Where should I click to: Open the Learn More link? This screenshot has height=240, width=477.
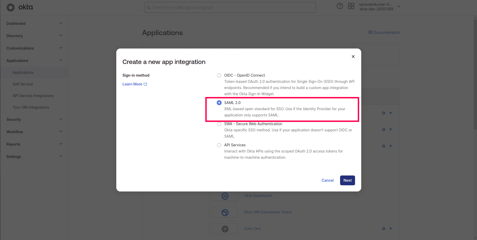point(132,84)
